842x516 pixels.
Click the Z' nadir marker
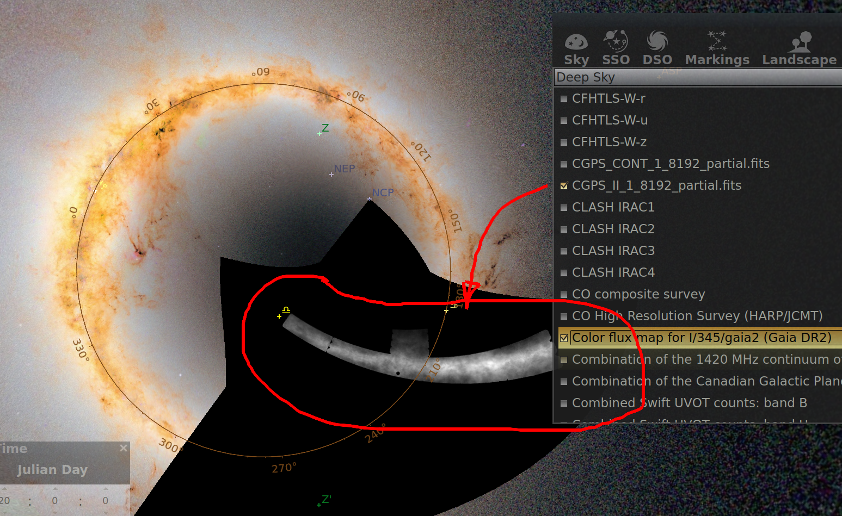(x=319, y=505)
